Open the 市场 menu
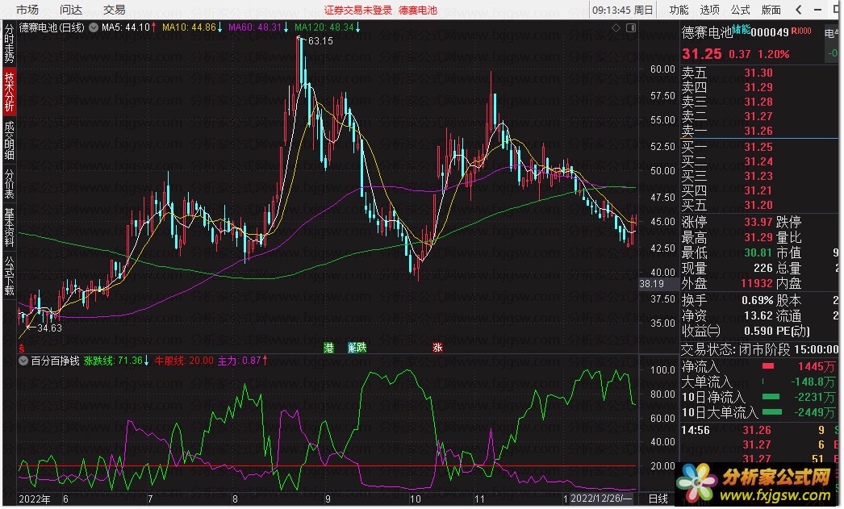844x509 pixels. coord(27,10)
